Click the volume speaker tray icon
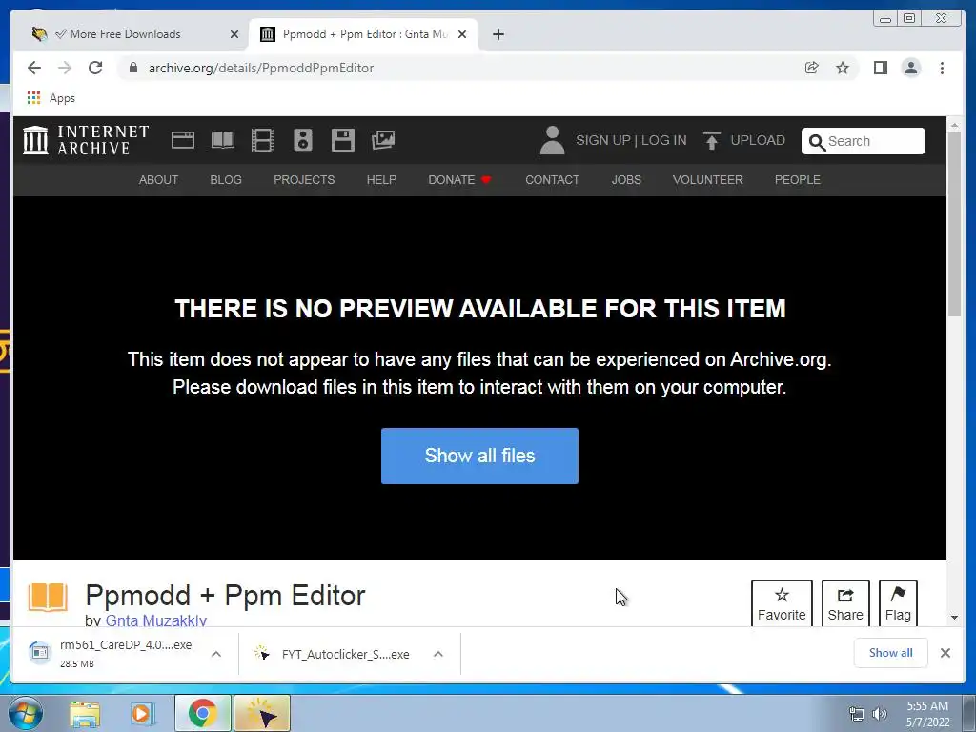This screenshot has height=732, width=976. coord(880,714)
